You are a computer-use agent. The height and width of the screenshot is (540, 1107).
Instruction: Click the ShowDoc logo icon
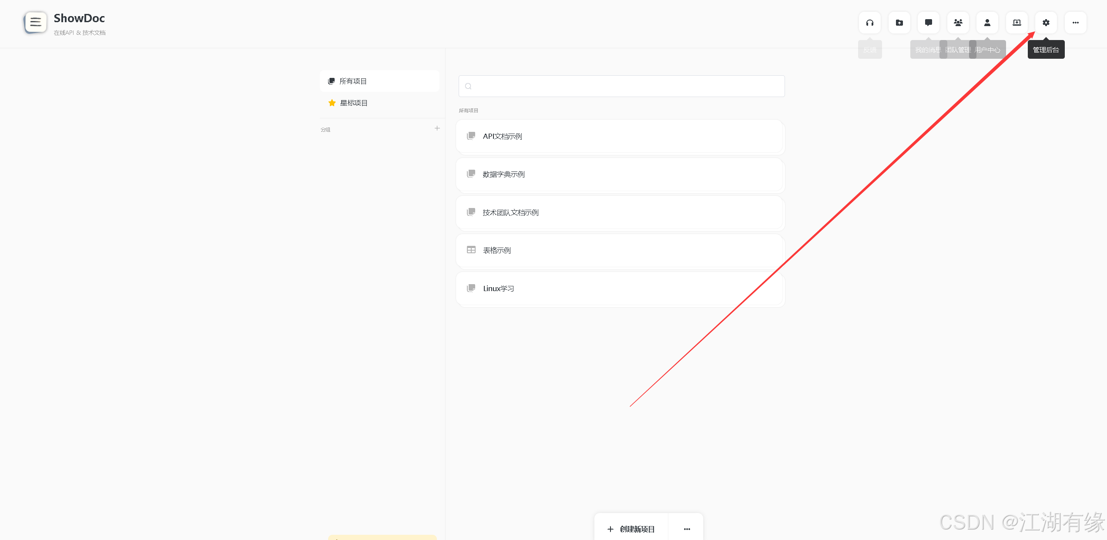(x=35, y=22)
